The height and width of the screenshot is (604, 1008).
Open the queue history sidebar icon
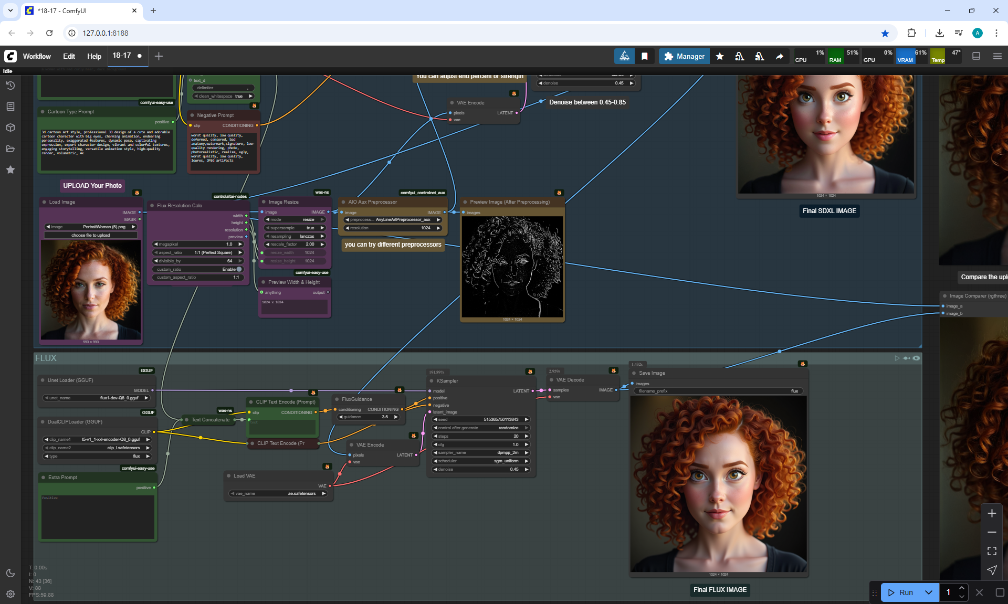point(10,86)
